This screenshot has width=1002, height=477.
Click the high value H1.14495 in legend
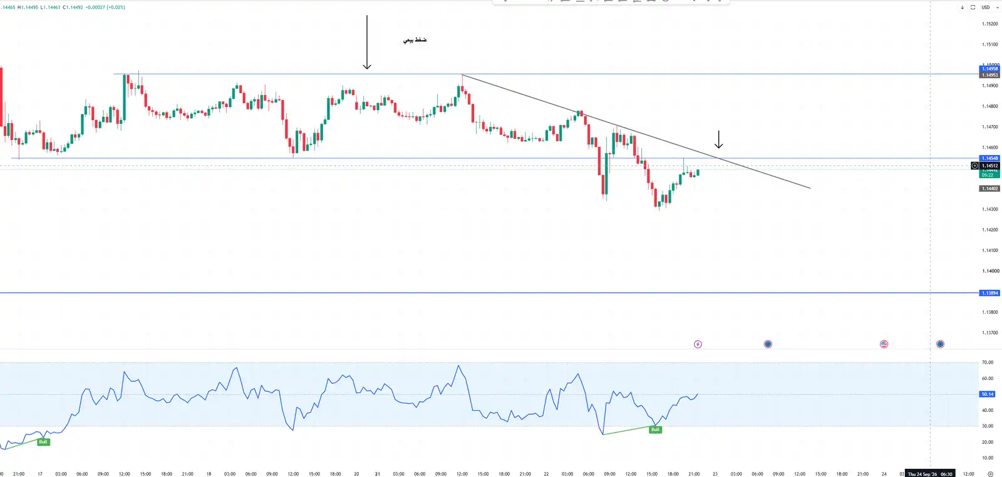coord(28,8)
